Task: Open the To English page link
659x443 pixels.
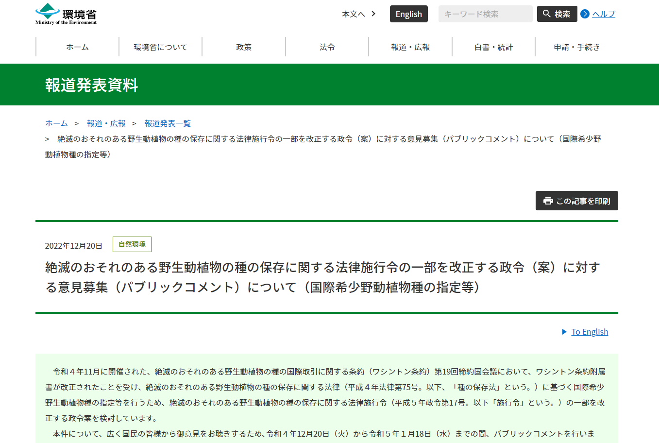Action: (590, 332)
